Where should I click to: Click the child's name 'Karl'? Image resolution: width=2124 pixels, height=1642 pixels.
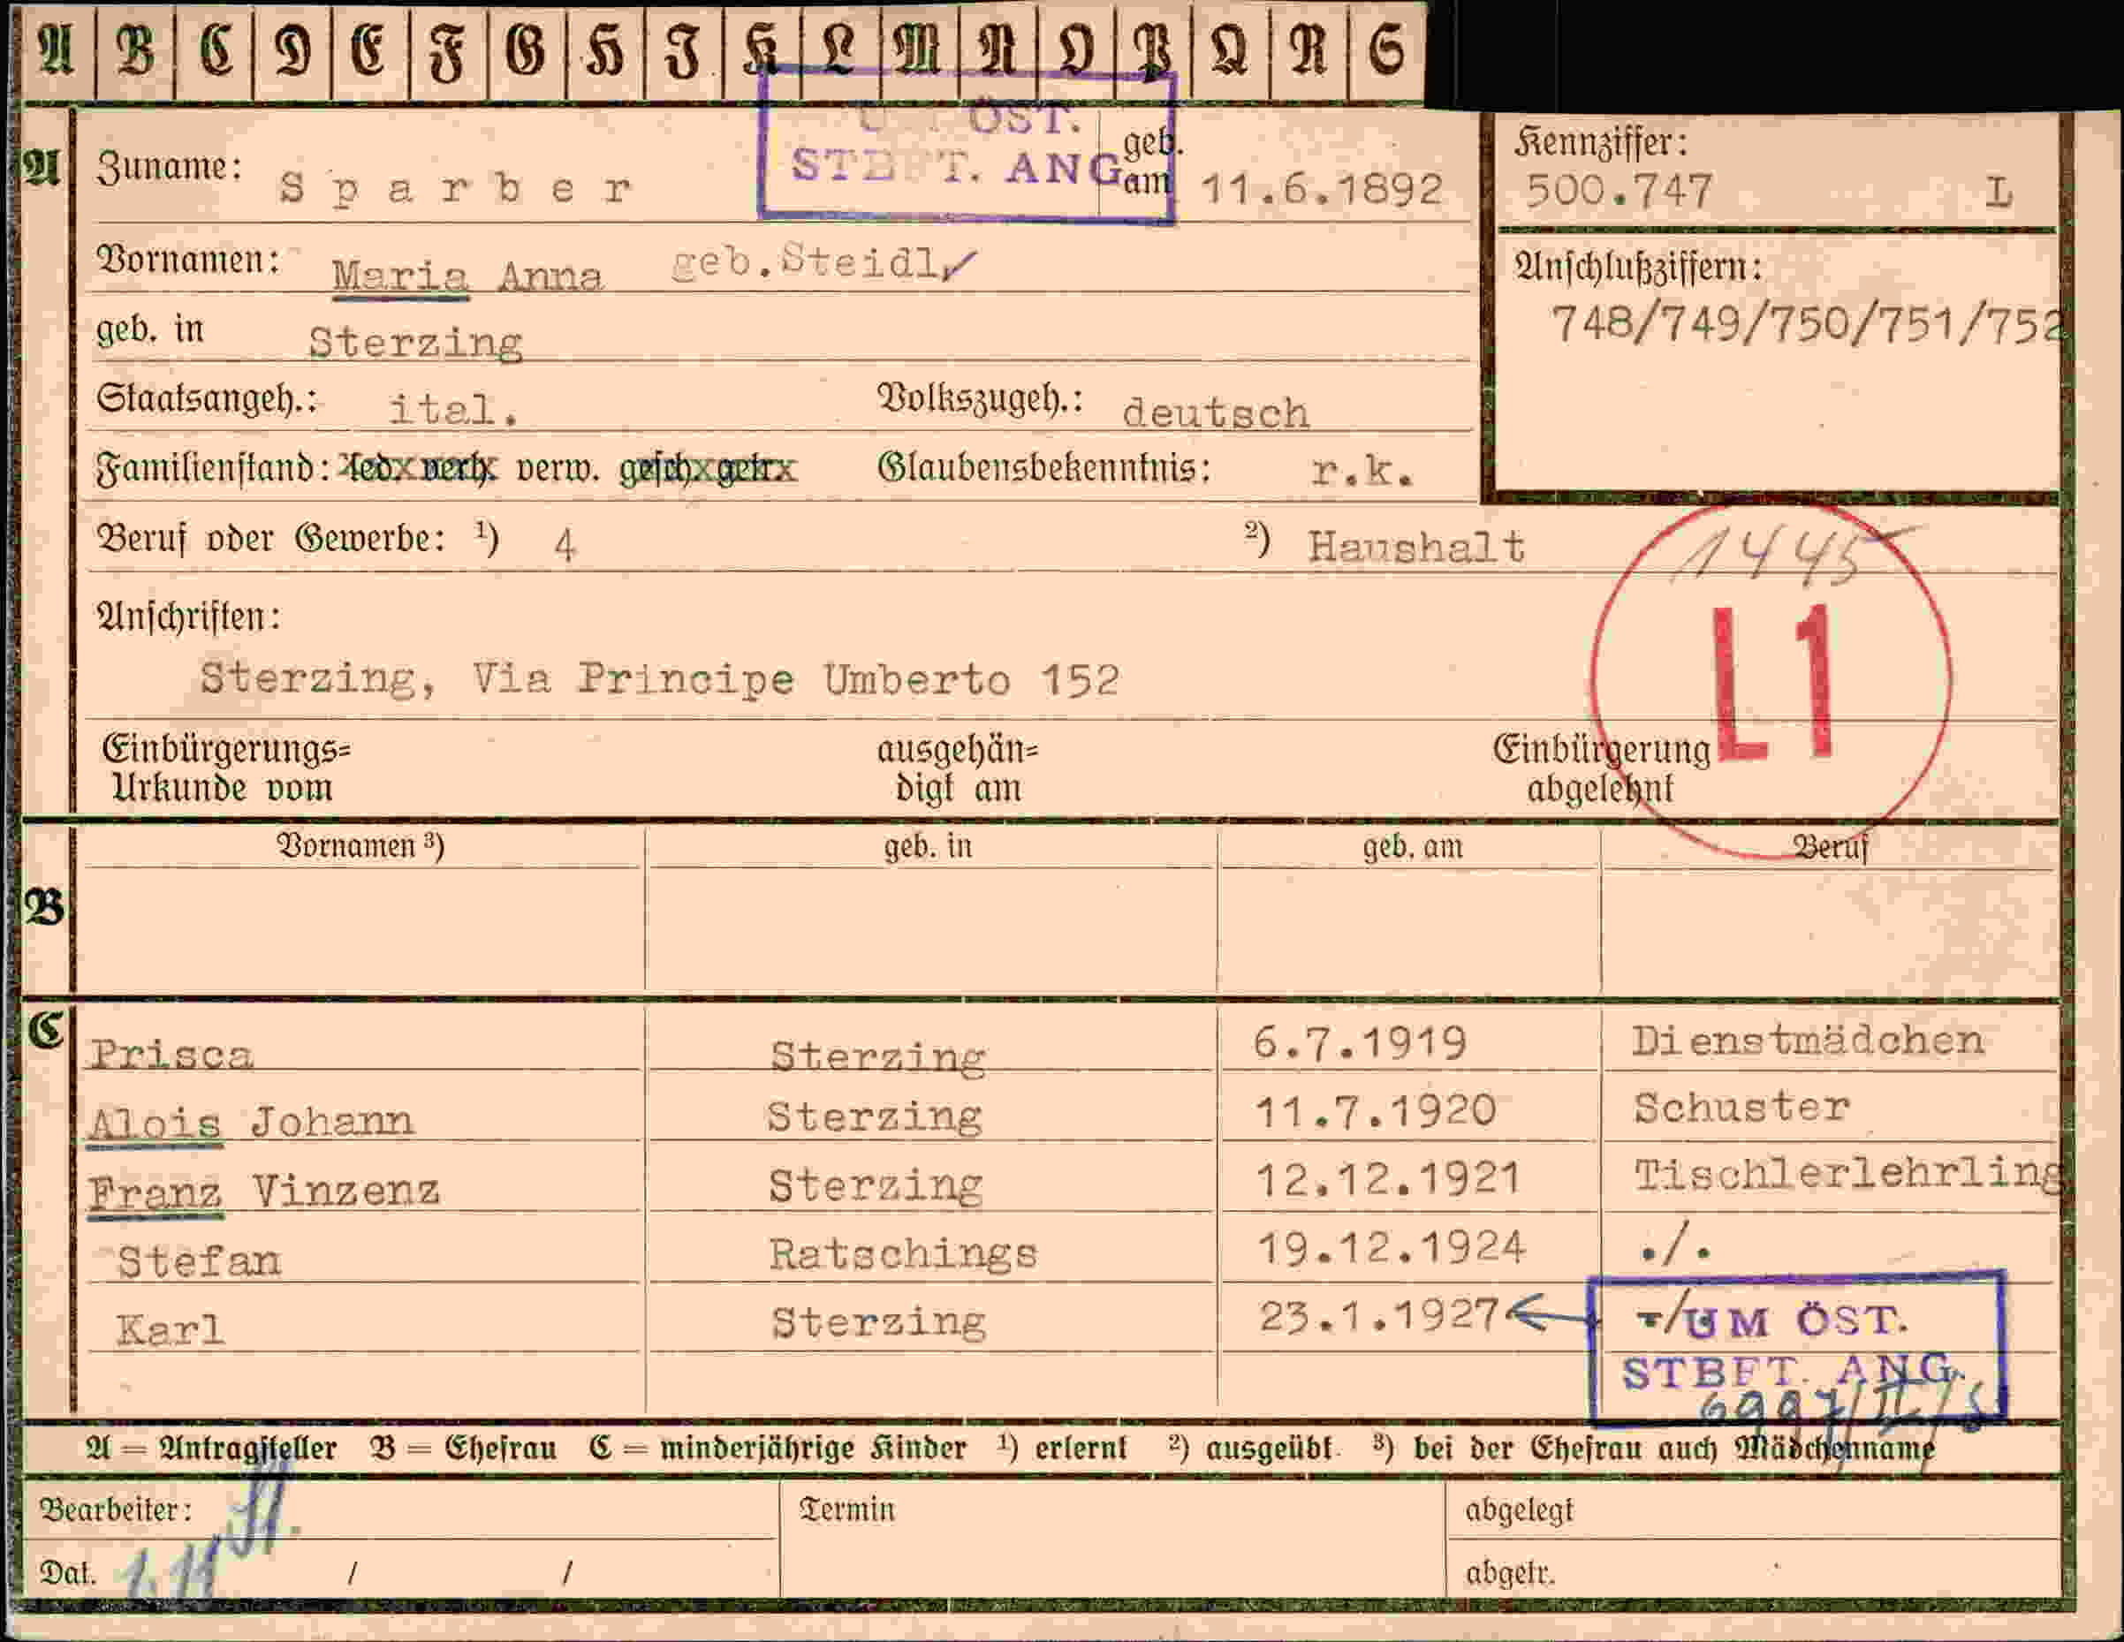(171, 1329)
